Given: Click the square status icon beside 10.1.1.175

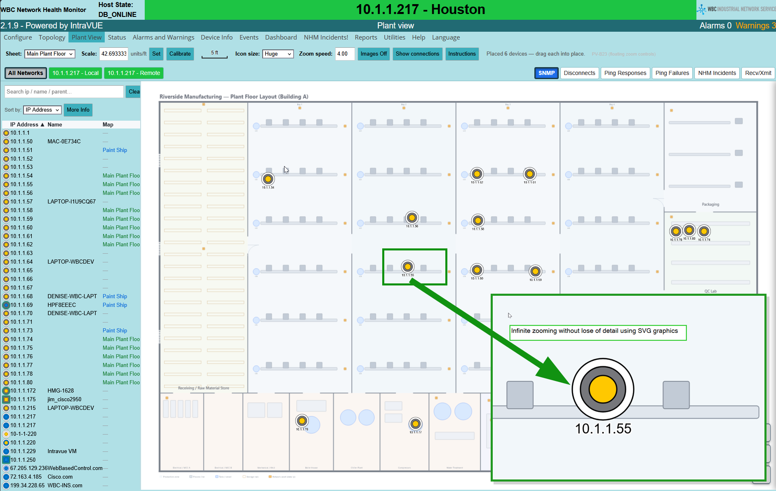Looking at the screenshot, I should pos(6,400).
